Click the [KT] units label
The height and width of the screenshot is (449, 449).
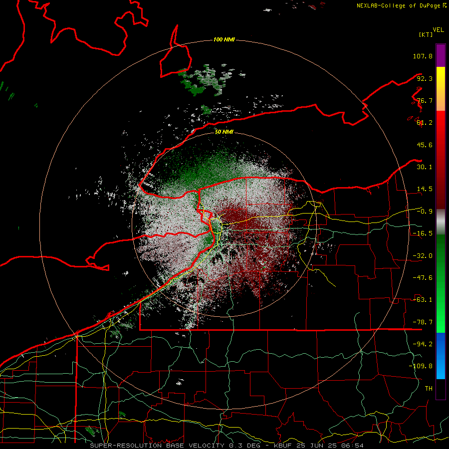click(x=426, y=34)
